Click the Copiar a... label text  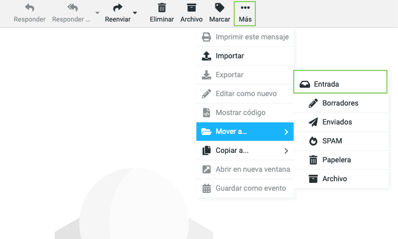pyautogui.click(x=232, y=151)
